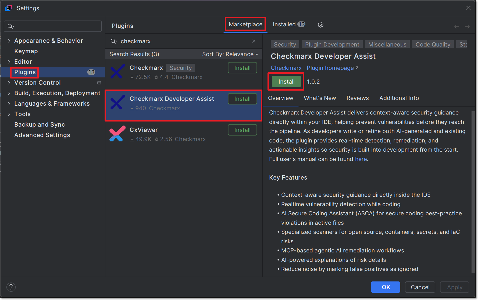The image size is (478, 300).
Task: Click the Code Quality category tag
Action: pos(433,45)
